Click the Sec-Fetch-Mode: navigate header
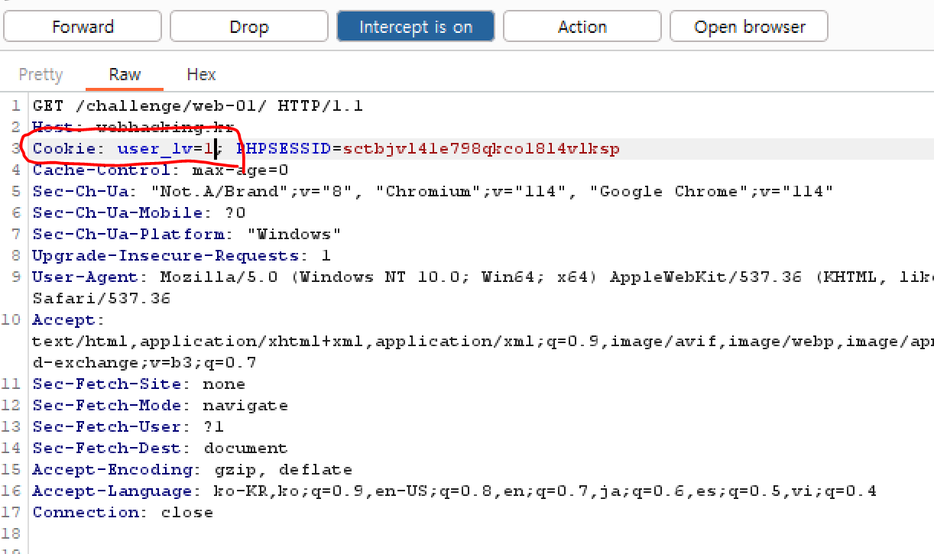Viewport: 934px width, 554px height. [161, 405]
